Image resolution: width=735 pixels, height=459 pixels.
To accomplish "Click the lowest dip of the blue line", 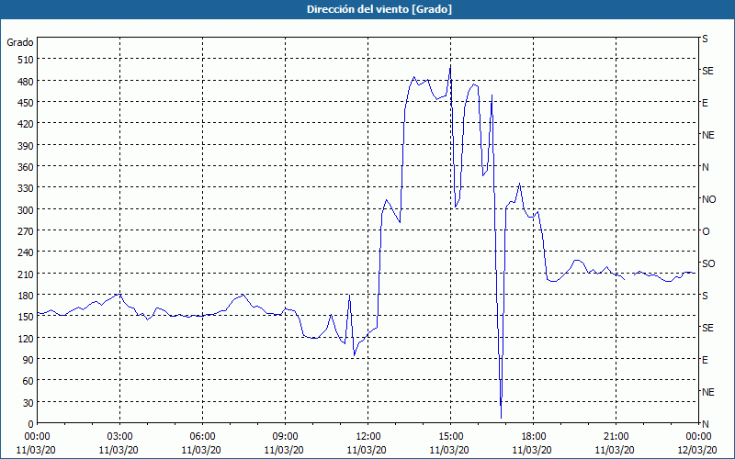I will pyautogui.click(x=501, y=418).
